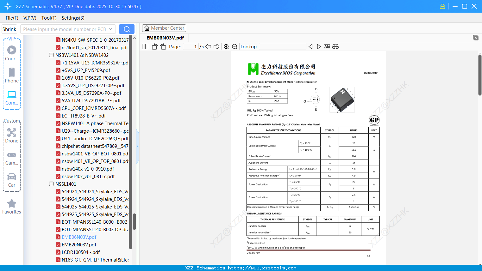Collapse the file tree with side handle
The width and height of the screenshot is (482, 271).
(x=138, y=146)
